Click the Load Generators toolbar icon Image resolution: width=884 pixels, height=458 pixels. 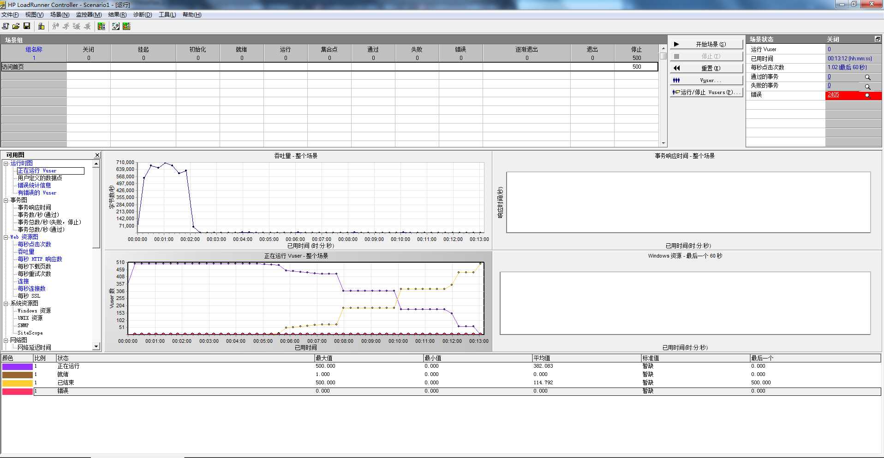click(42, 26)
